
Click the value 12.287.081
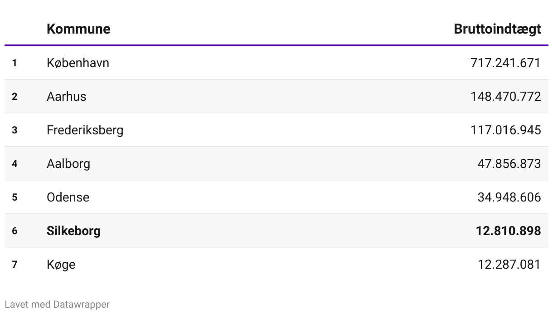(509, 264)
